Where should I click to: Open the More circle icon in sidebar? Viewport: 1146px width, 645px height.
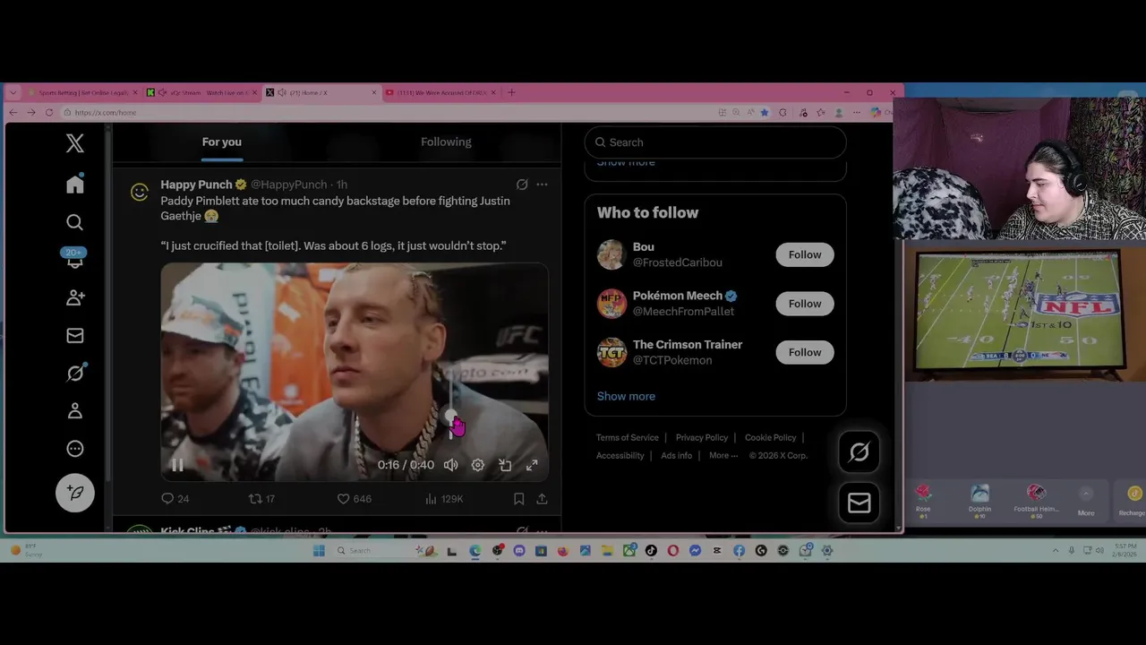[75, 449]
